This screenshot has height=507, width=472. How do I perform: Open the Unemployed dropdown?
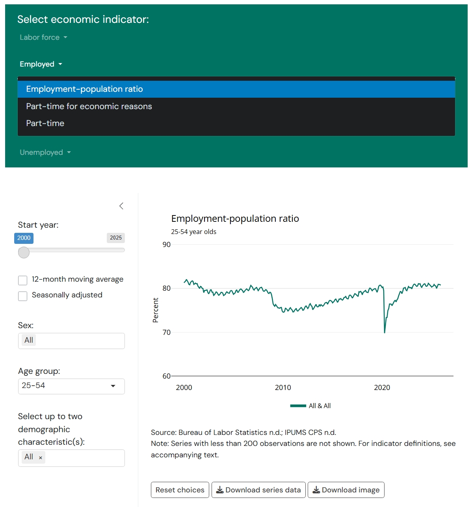45,152
